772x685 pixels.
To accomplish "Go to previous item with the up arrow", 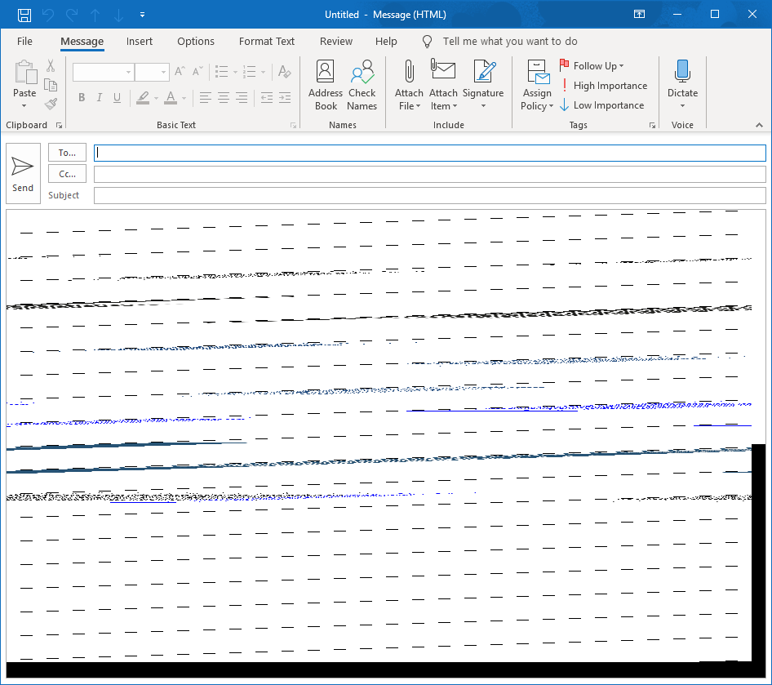I will 95,15.
